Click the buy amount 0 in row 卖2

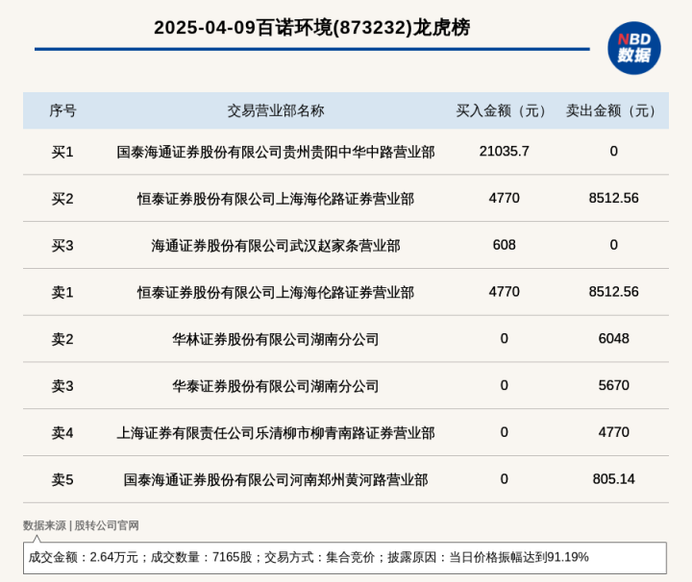pos(505,338)
